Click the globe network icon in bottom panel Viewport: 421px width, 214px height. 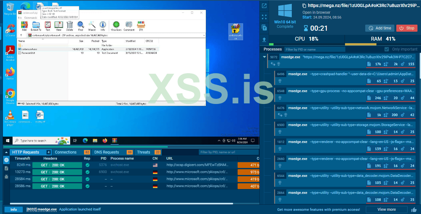coord(6,160)
